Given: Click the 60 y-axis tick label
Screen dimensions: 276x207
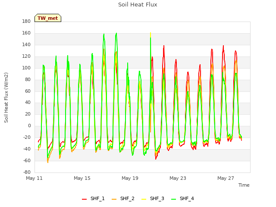Looking at the screenshot, I should pos(28,91).
